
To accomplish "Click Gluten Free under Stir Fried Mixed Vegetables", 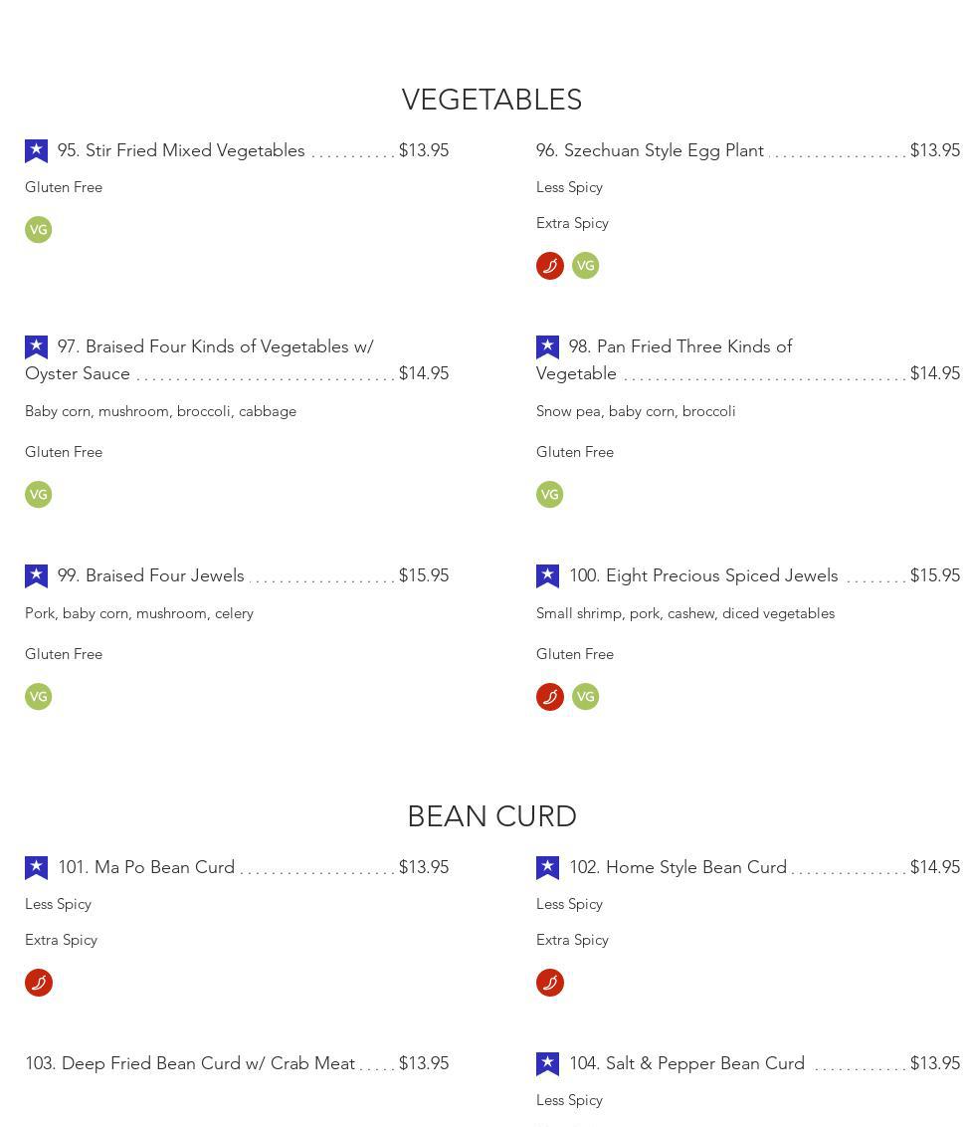I will [x=64, y=187].
